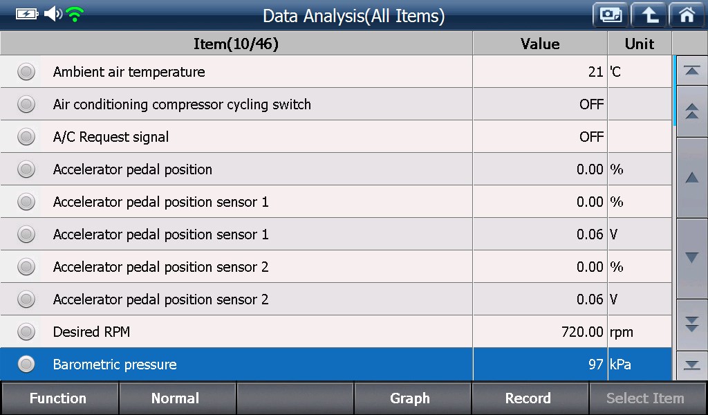Jump to top of list arrow
Screen dimensions: 708x415
click(691, 71)
